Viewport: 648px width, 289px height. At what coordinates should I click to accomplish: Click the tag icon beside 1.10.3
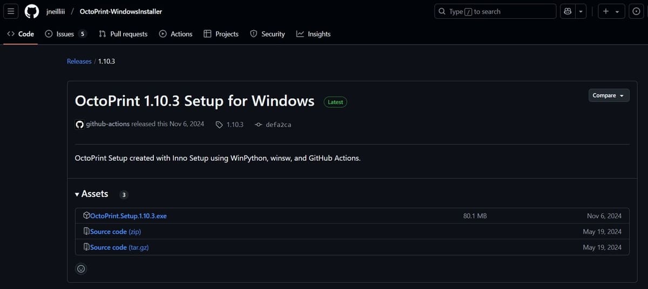point(219,125)
